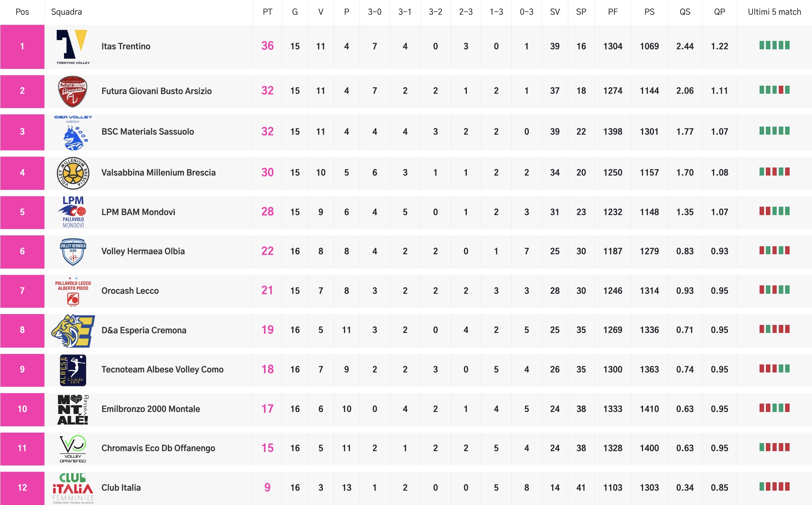The height and width of the screenshot is (505, 812).
Task: Click the Itas Trentino team logo
Action: tap(73, 47)
